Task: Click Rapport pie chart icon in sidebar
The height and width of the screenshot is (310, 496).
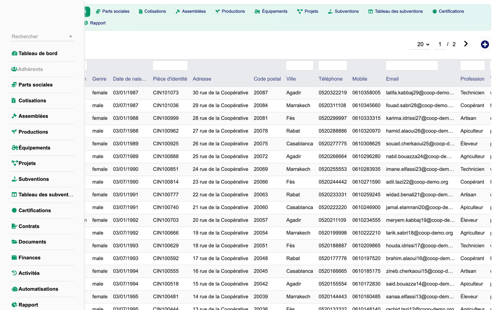Action: (14, 305)
